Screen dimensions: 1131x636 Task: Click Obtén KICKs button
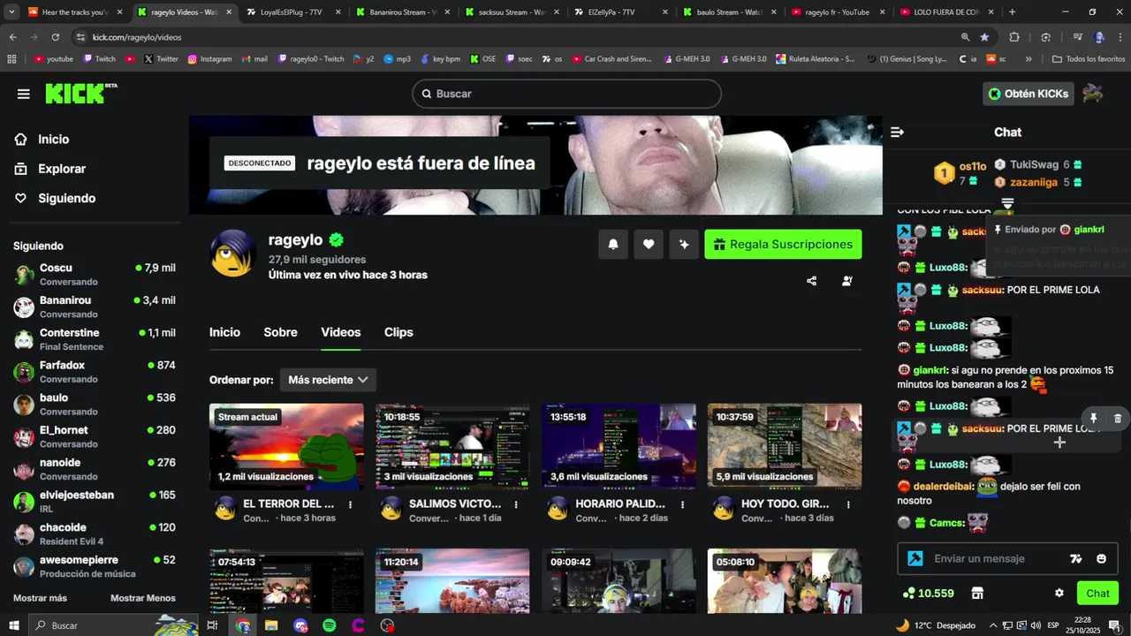coord(1029,94)
